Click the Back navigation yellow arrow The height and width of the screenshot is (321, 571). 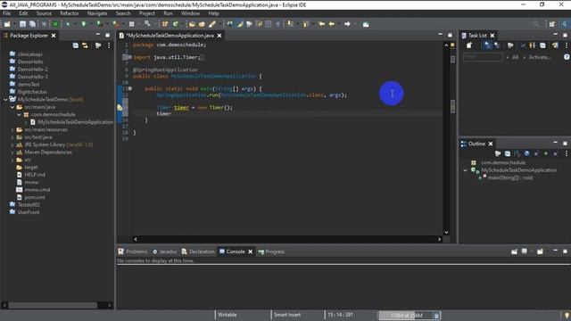click(331, 24)
